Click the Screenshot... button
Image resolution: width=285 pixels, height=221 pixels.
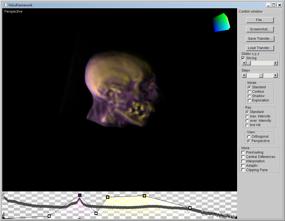[260, 29]
